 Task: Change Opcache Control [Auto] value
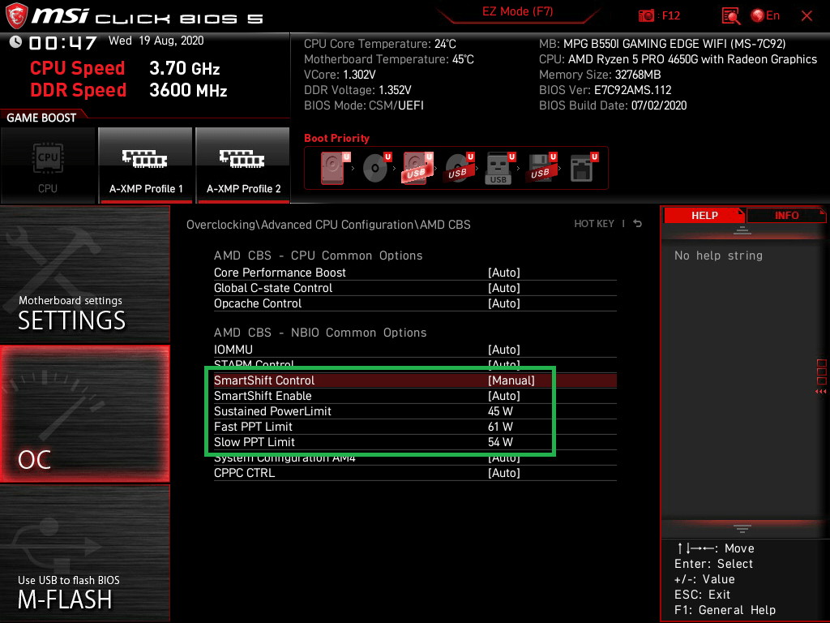tap(504, 303)
